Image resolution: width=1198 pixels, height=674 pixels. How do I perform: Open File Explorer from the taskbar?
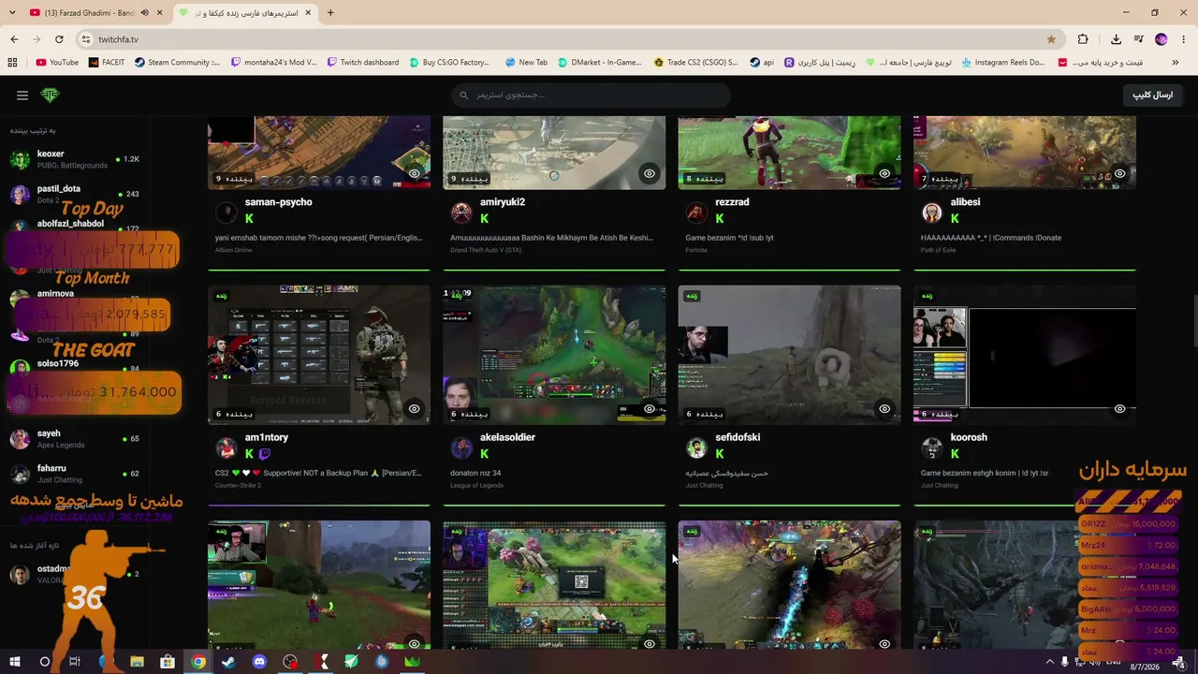[137, 662]
